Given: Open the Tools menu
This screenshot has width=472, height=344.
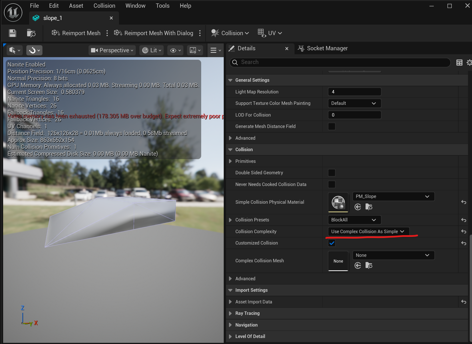Looking at the screenshot, I should tap(163, 6).
